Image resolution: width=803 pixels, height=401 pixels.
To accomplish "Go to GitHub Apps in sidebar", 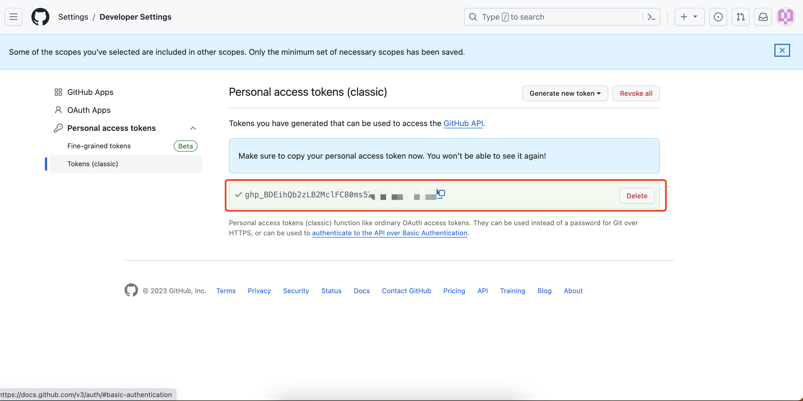I will pos(90,92).
